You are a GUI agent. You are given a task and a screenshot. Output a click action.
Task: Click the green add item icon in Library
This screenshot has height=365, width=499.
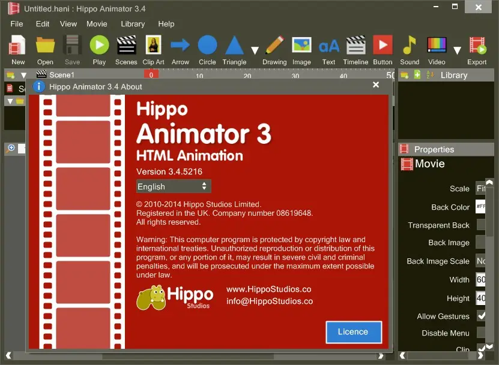coord(417,75)
